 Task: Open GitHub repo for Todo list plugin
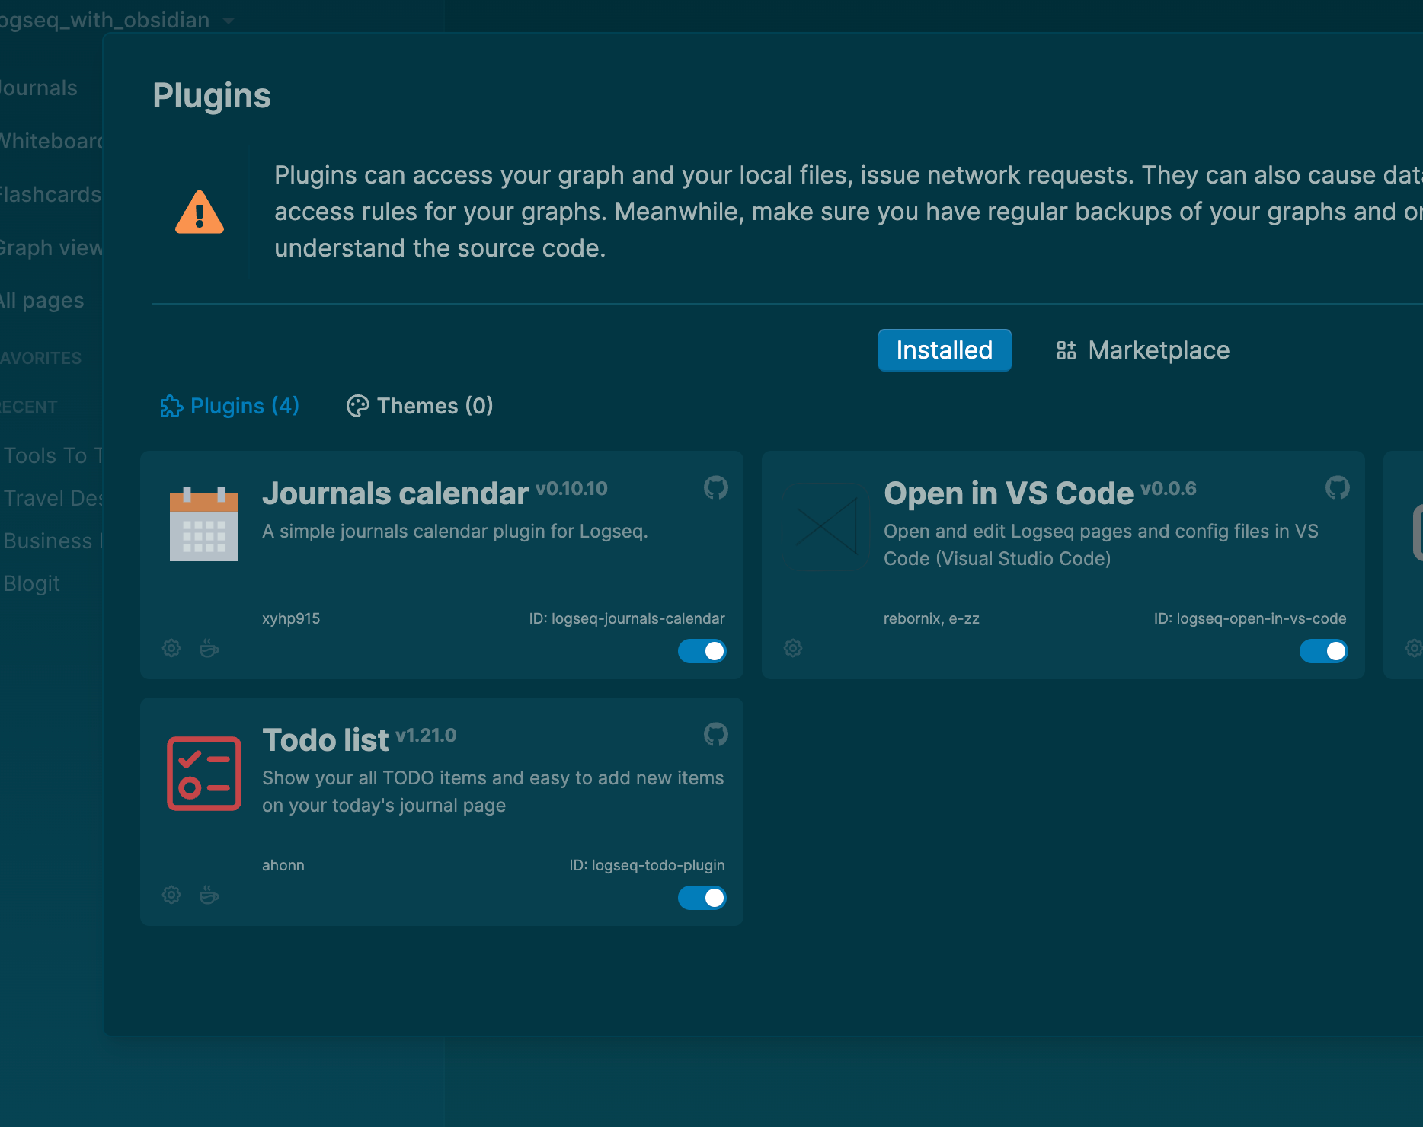tap(715, 734)
